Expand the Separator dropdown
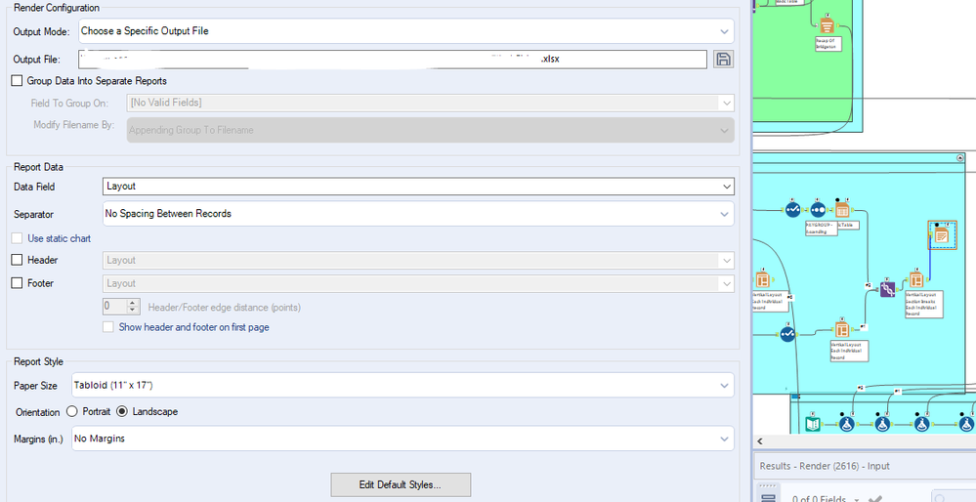The width and height of the screenshot is (976, 502). tap(418, 214)
